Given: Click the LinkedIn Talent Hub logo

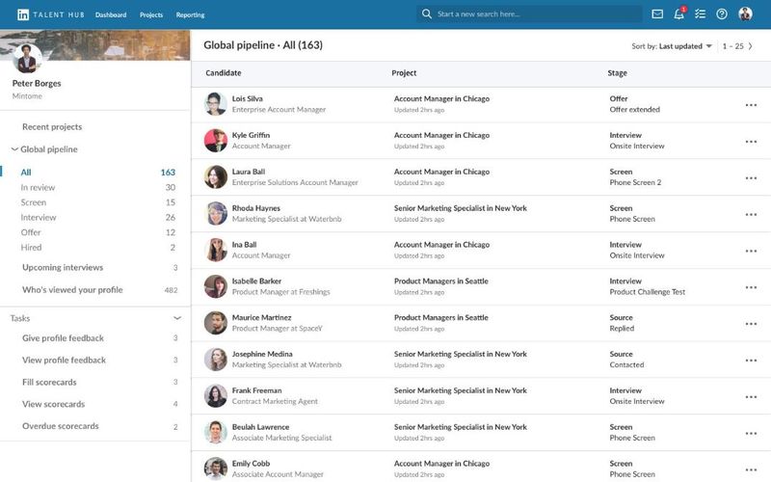Looking at the screenshot, I should (x=47, y=14).
